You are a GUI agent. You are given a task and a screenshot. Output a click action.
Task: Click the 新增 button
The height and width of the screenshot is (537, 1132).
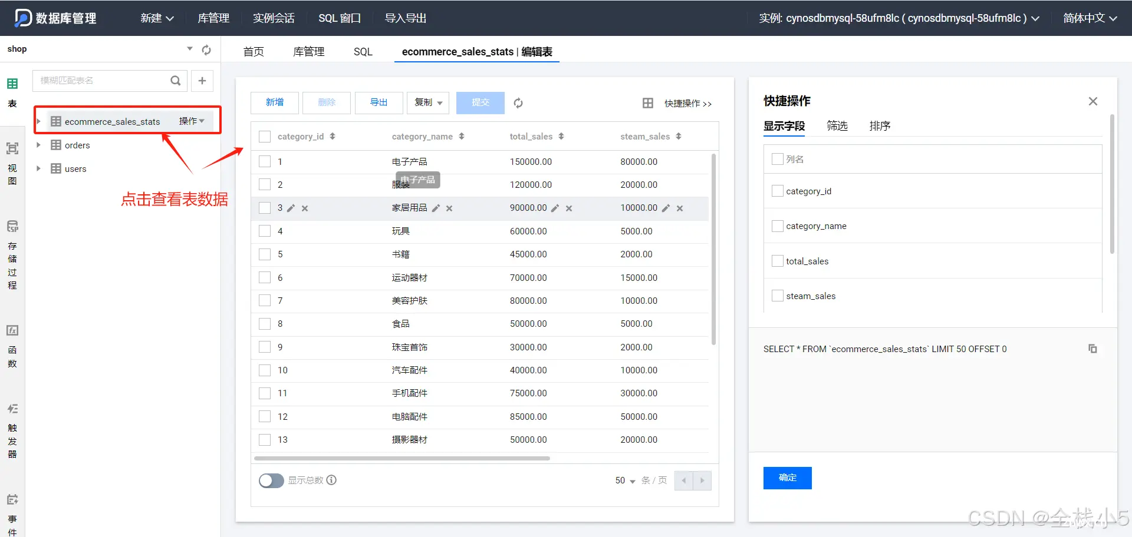(x=275, y=102)
